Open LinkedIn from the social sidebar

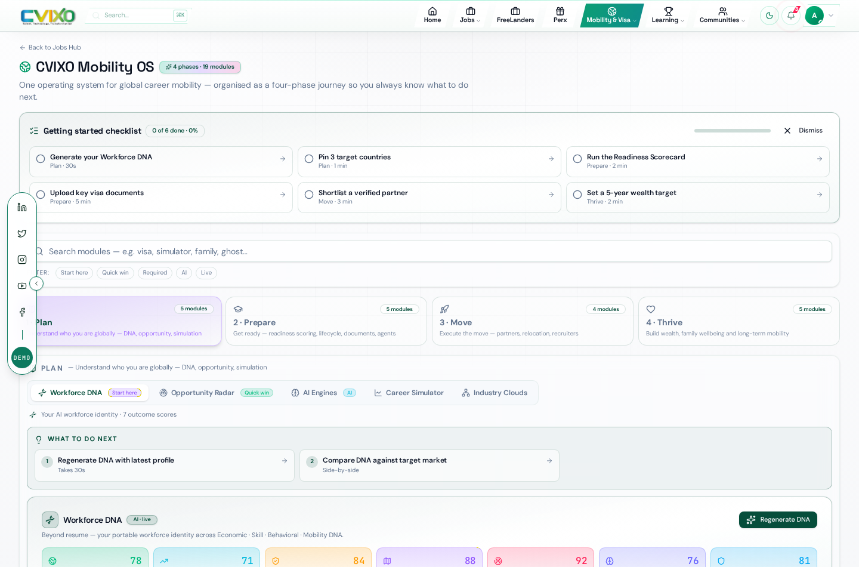22,207
